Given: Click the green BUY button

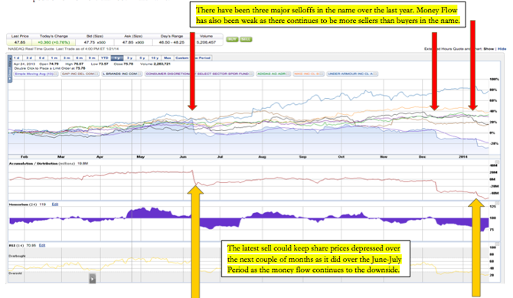Looking at the screenshot, I should 232,39.
